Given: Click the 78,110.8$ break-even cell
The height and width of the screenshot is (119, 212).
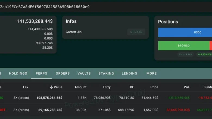Looking at the screenshot, I should (x=127, y=98).
